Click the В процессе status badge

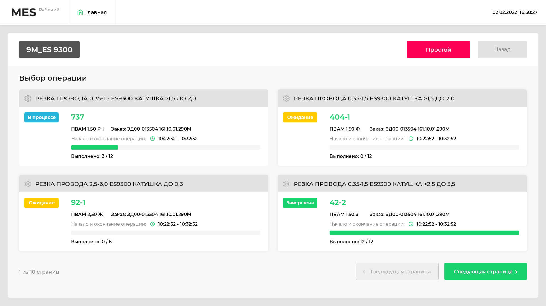[42, 117]
